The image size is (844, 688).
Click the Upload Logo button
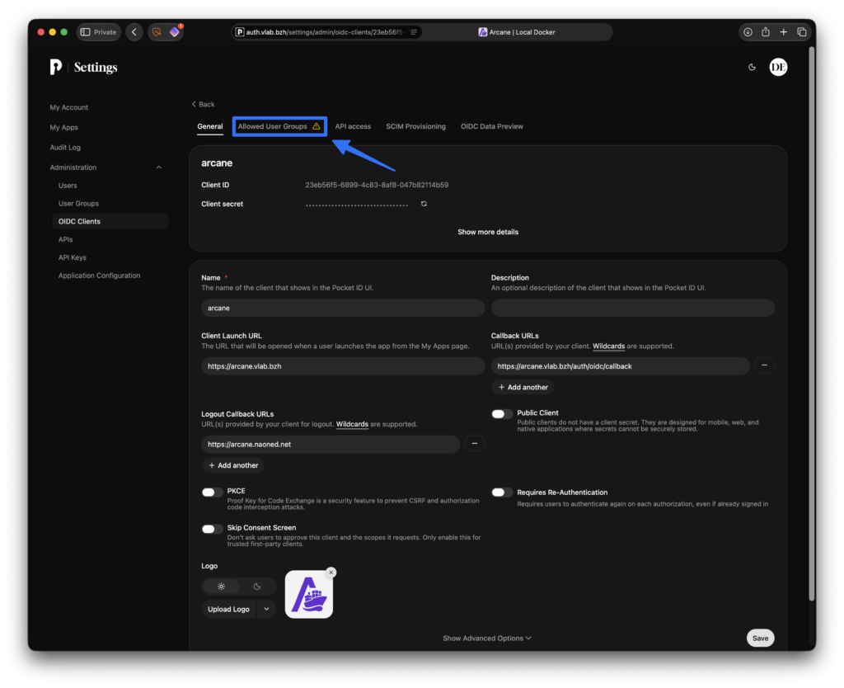point(229,609)
